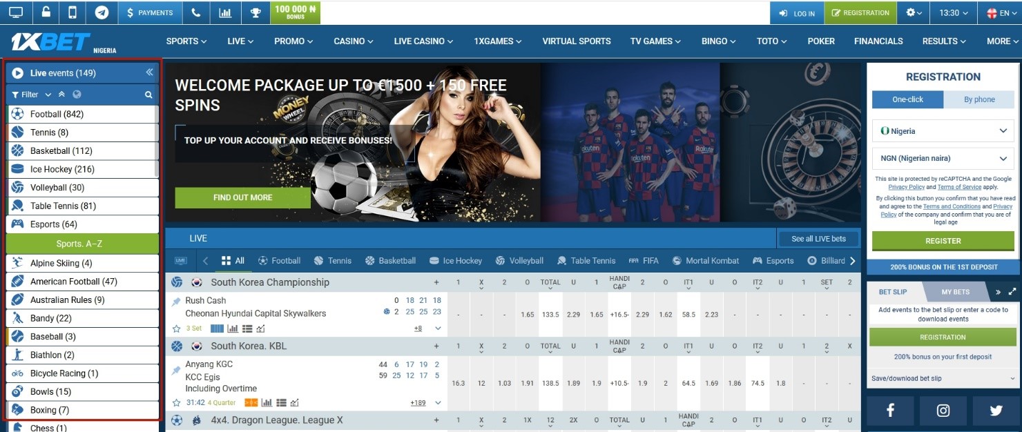
Task: Click the Find Out More banner button
Action: click(242, 197)
